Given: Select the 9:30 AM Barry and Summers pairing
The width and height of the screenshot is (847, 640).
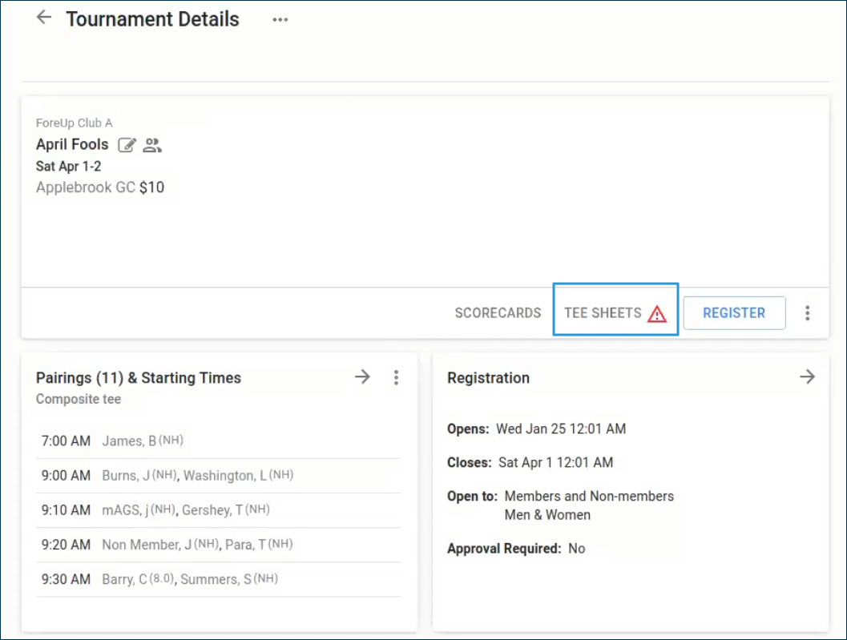Looking at the screenshot, I should pyautogui.click(x=218, y=579).
